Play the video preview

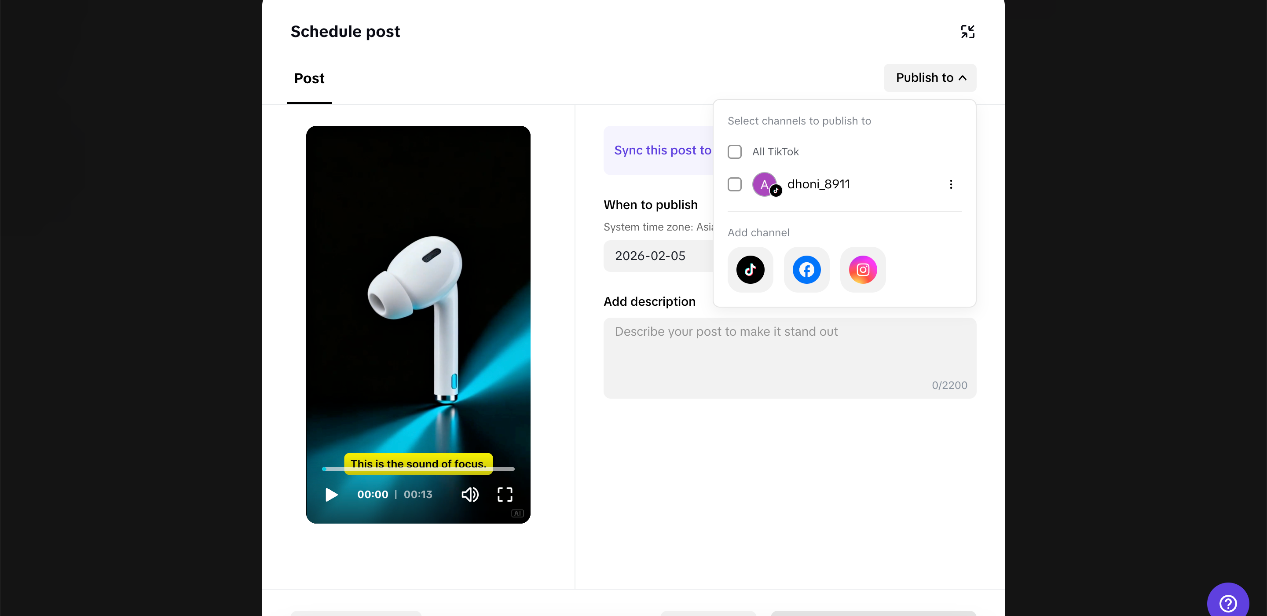tap(332, 495)
